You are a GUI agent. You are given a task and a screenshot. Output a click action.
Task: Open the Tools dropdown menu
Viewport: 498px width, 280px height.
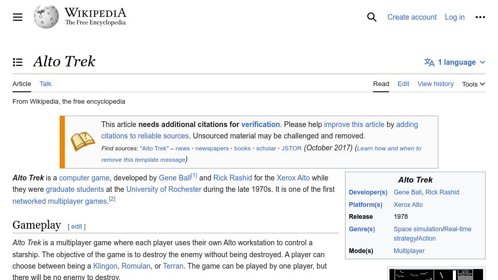tap(474, 84)
